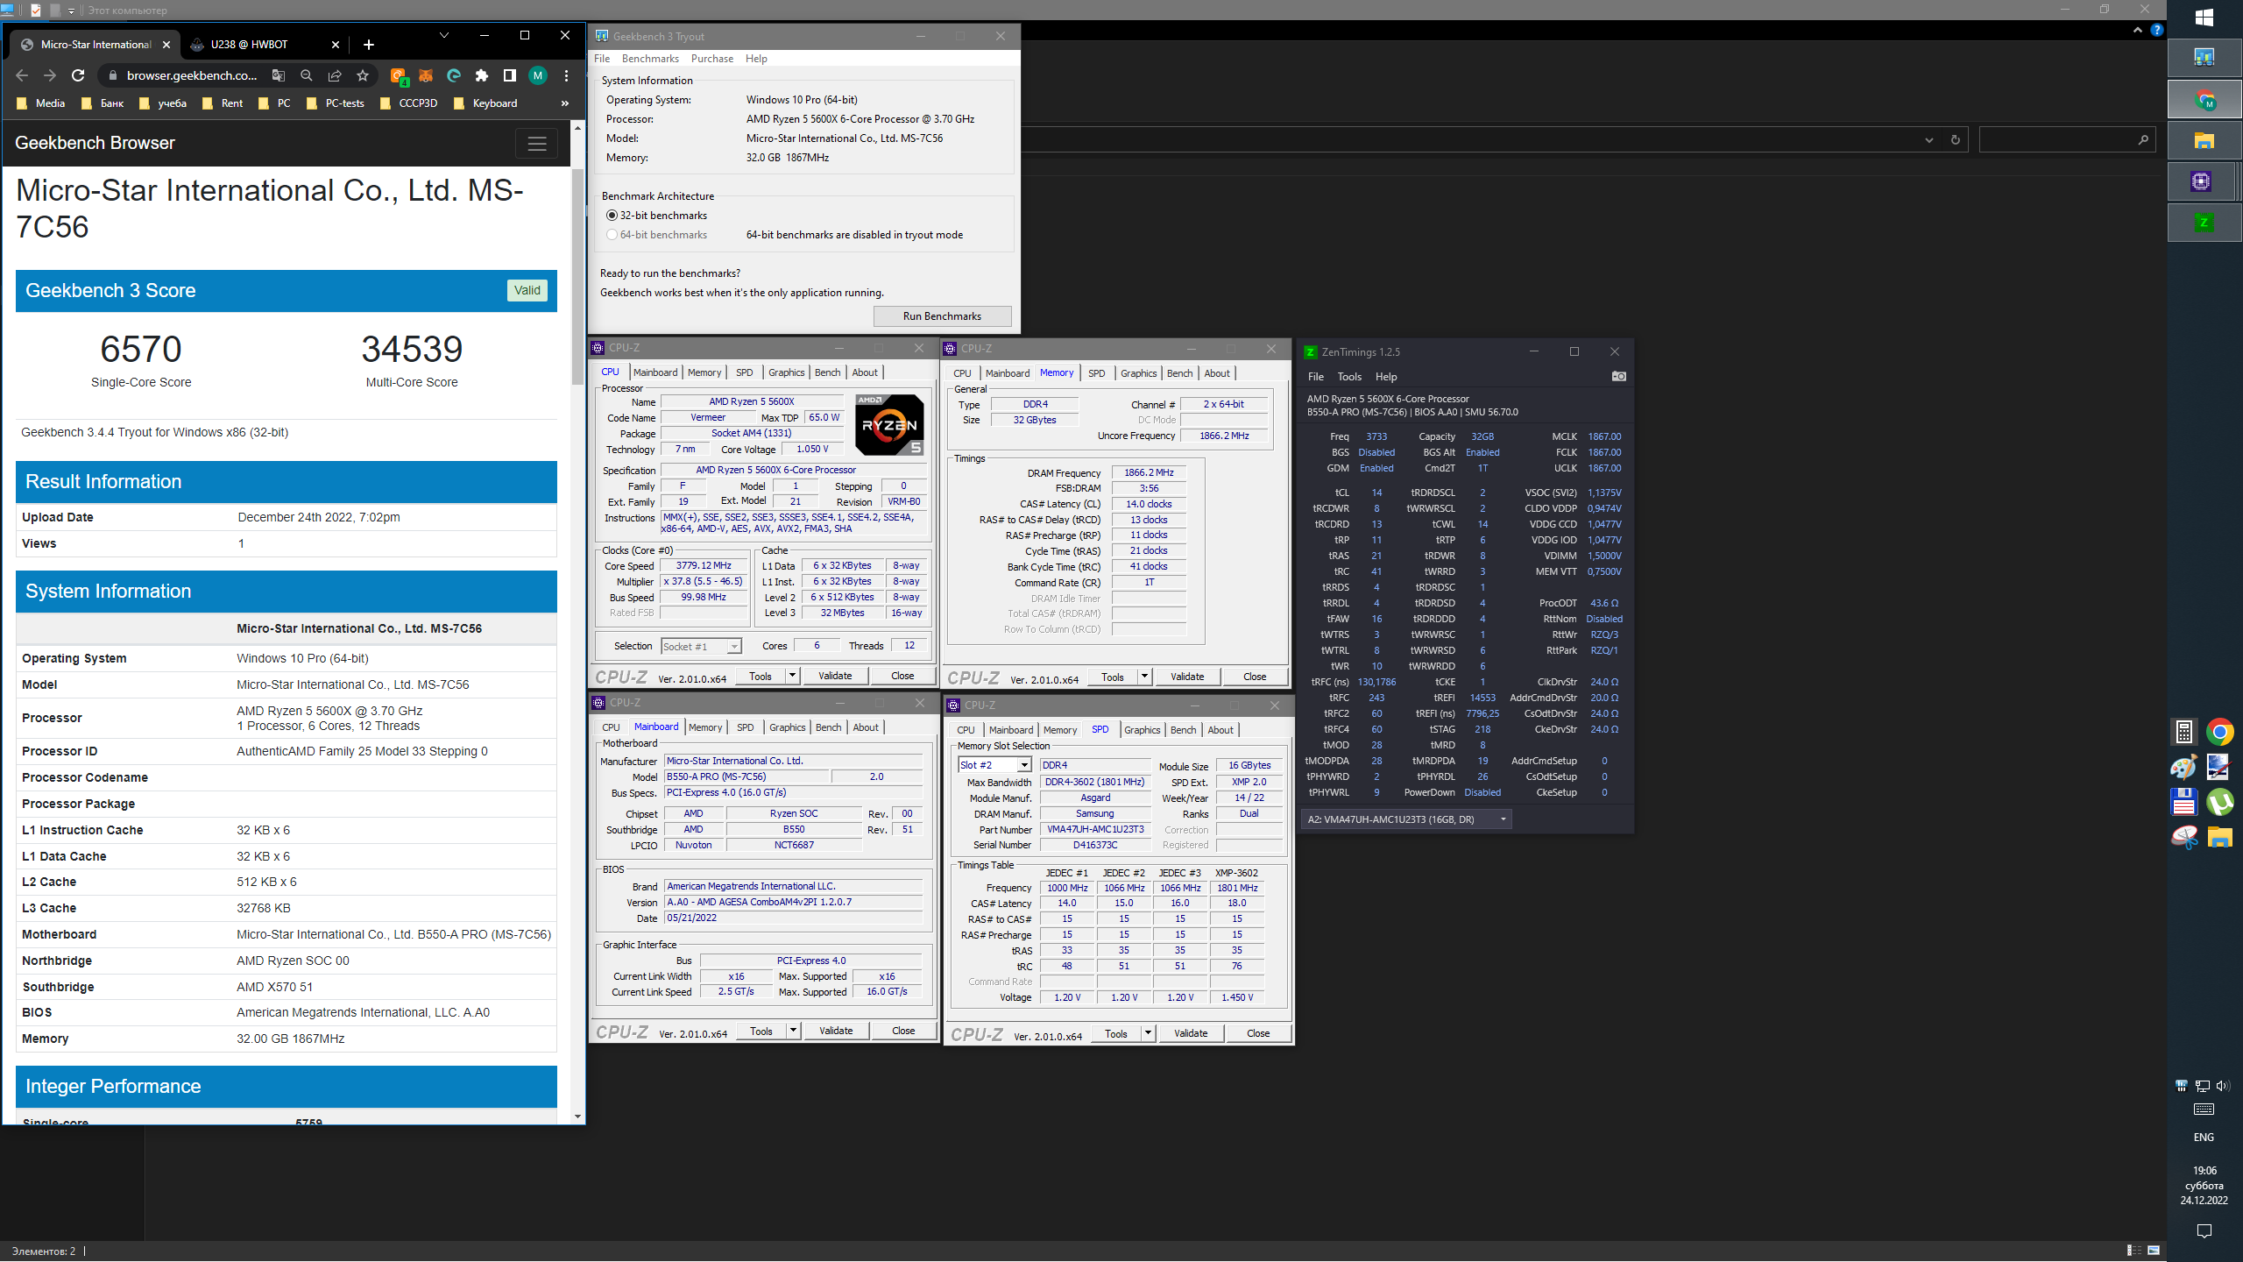Select Bench tab in CPU-Z CPU window
This screenshot has height=1262, width=2243.
point(827,372)
